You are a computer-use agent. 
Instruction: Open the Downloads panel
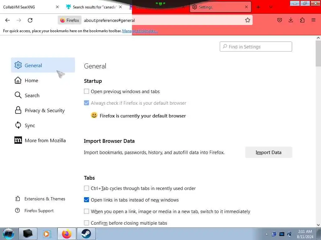coord(291,20)
